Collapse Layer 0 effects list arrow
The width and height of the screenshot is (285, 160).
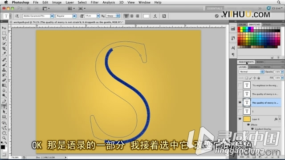click(x=280, y=119)
